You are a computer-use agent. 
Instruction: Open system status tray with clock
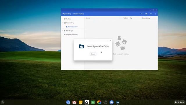[x=180, y=102]
